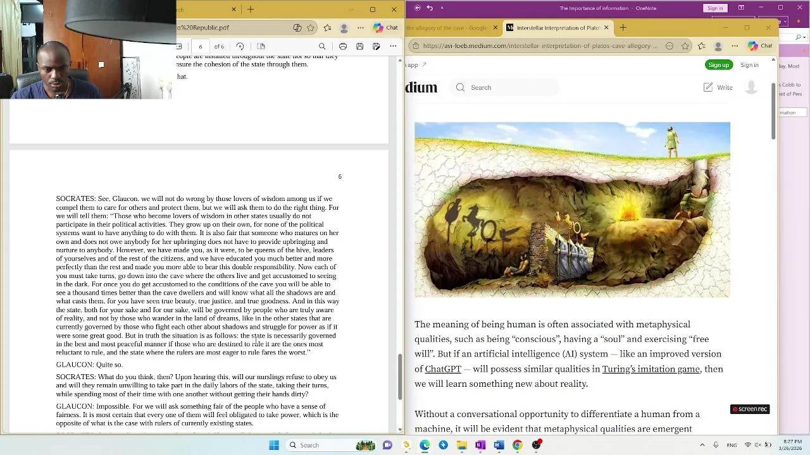The image size is (810, 455).
Task: Favorite the Medium page with the star icon
Action: 685,46
